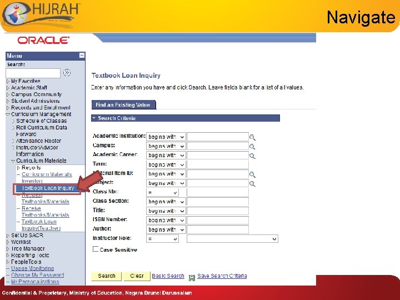Expand Campus Community menu folder

(x=8, y=94)
